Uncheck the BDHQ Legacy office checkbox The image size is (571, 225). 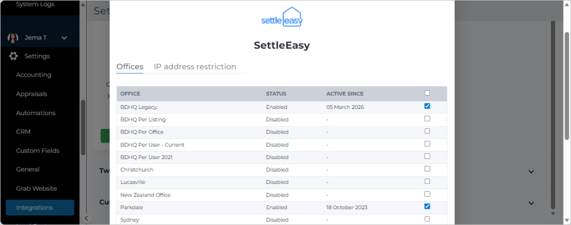427,106
